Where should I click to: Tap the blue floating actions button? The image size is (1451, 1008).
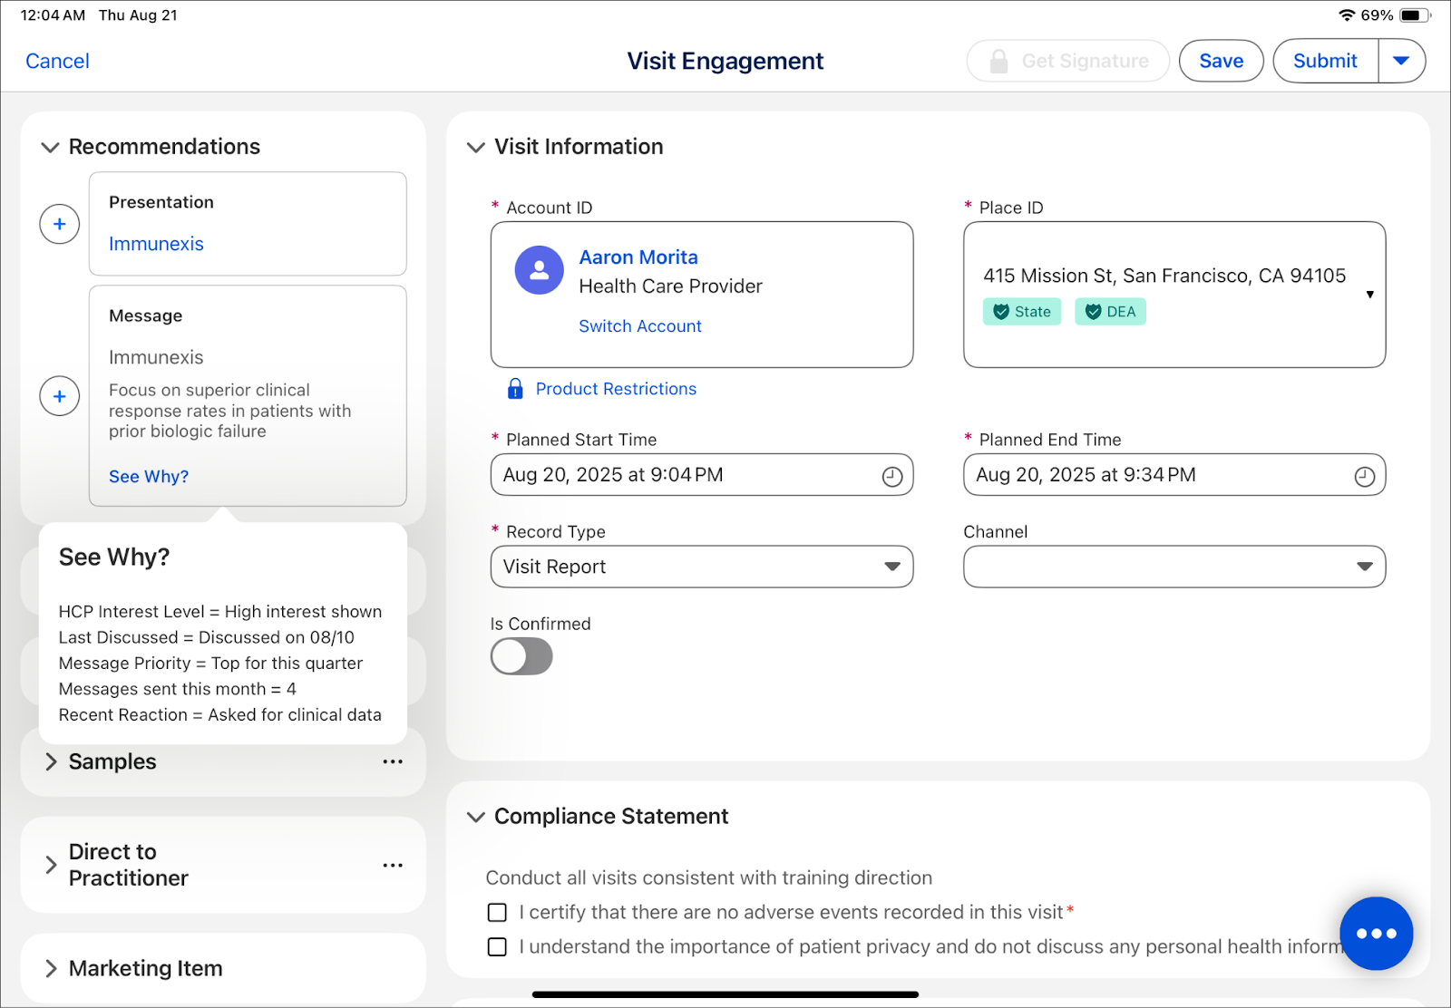tap(1377, 934)
